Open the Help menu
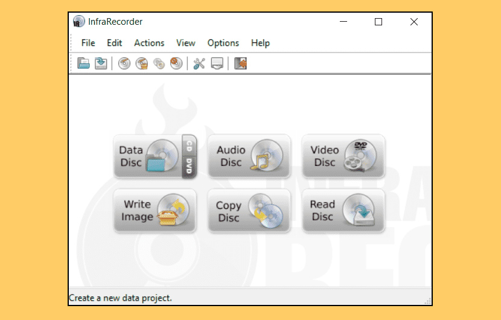 (260, 43)
